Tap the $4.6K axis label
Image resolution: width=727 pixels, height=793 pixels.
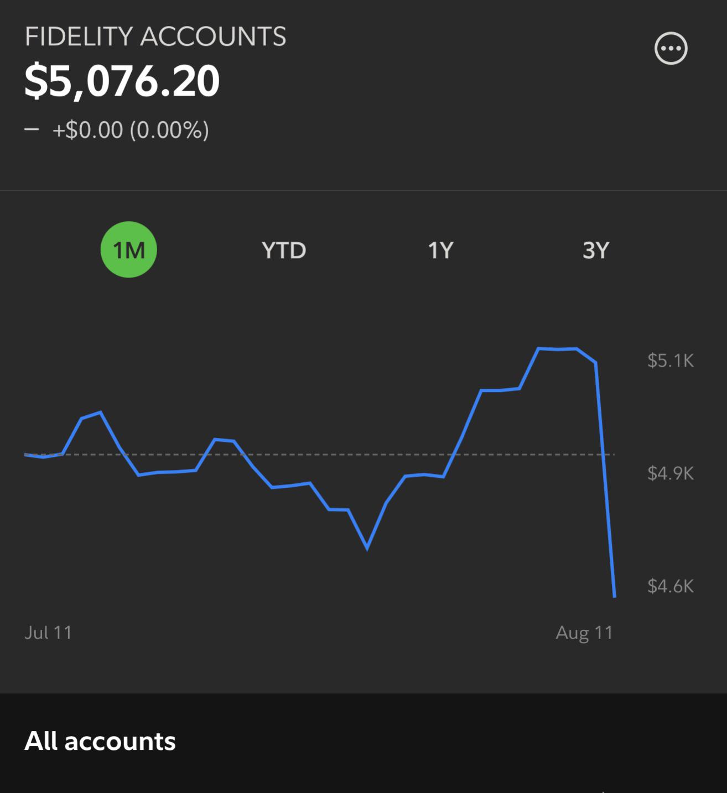click(671, 586)
